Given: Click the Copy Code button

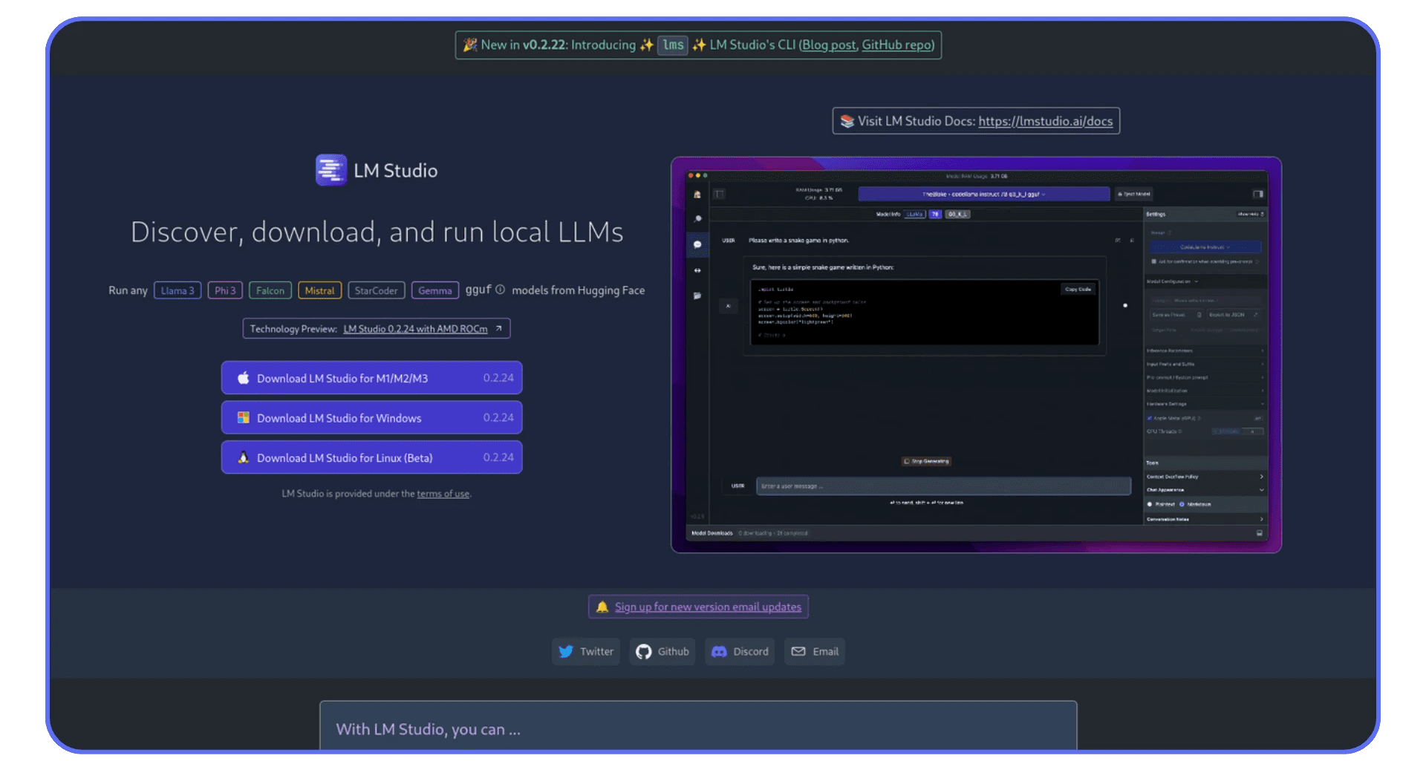Looking at the screenshot, I should point(1078,289).
